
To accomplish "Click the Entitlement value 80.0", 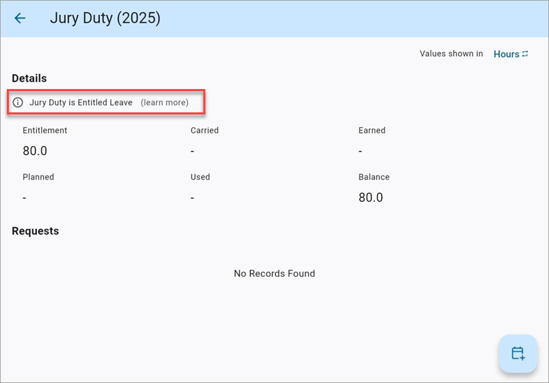I will pyautogui.click(x=35, y=151).
